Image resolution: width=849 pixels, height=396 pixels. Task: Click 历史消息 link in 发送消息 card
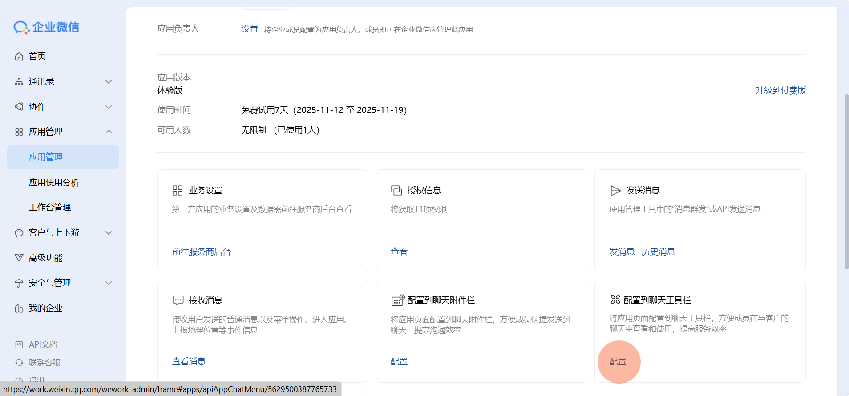[658, 252]
